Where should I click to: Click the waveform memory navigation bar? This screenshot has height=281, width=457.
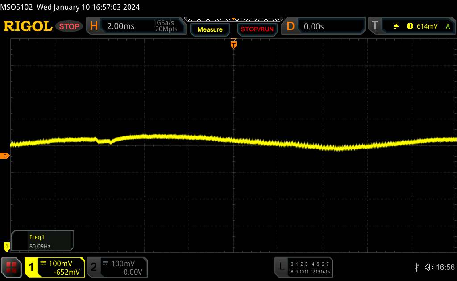click(x=234, y=20)
